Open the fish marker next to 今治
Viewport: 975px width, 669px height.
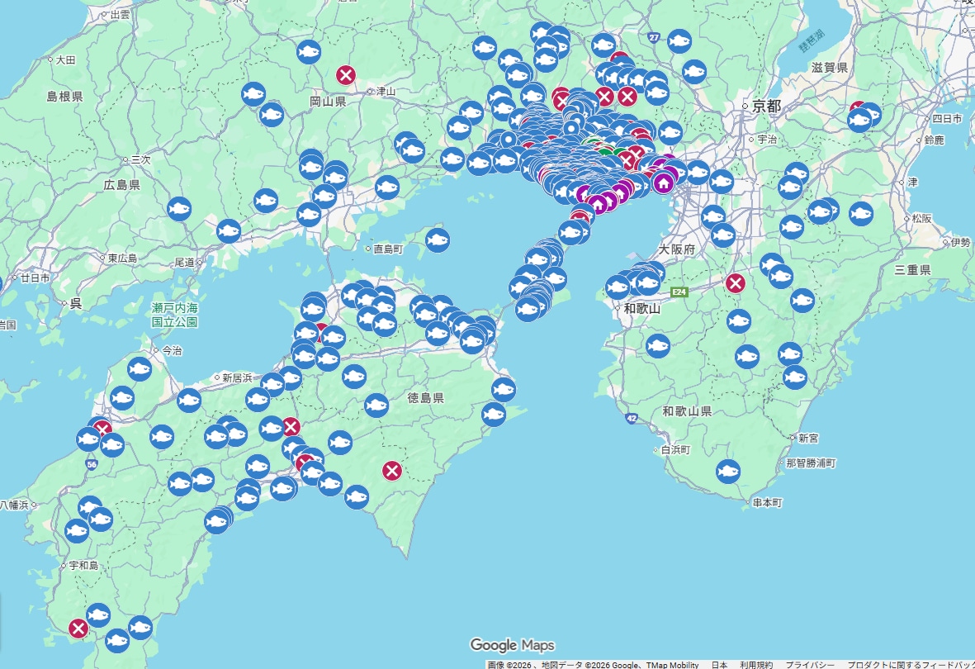point(140,369)
